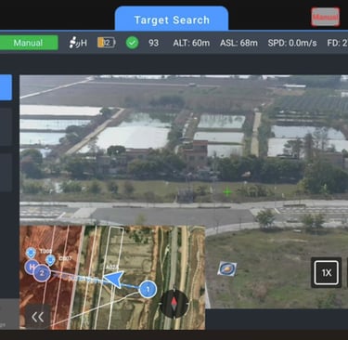Select waypoint 1 on the minimap

pos(148,290)
